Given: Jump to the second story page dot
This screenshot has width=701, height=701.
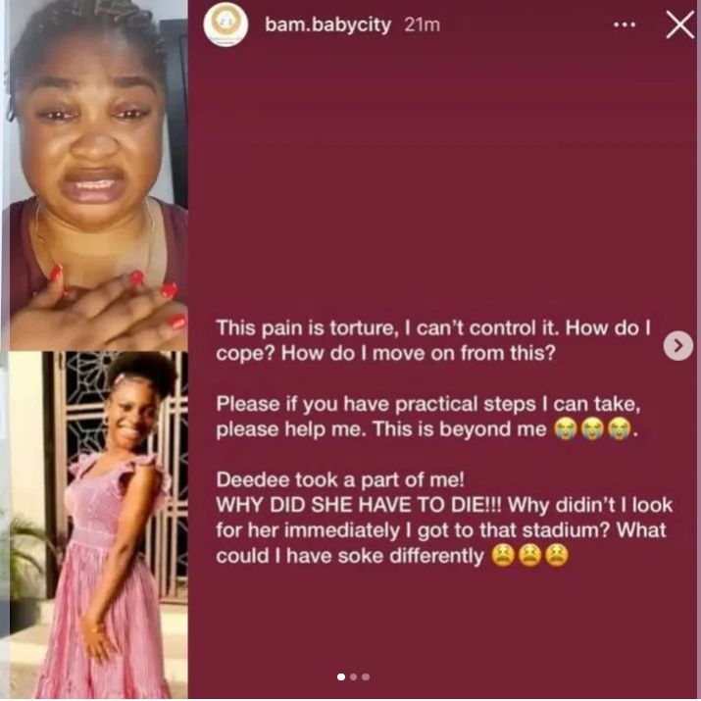Looking at the screenshot, I should point(354,676).
